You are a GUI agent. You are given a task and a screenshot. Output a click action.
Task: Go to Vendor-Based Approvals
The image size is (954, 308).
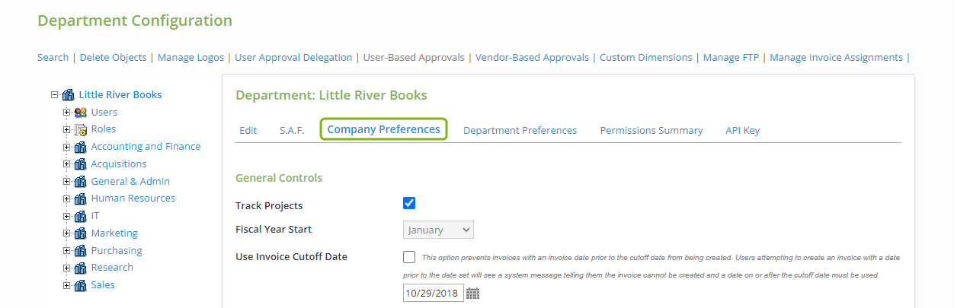(532, 57)
